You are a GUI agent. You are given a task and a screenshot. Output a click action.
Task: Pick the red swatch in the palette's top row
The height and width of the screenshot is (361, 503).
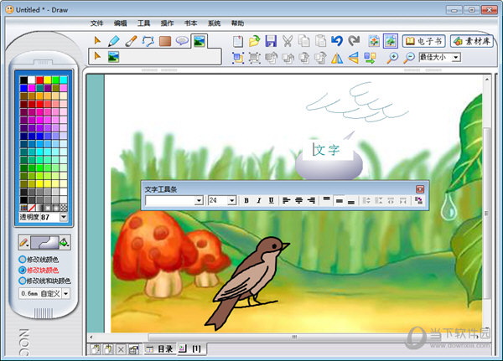(x=39, y=80)
